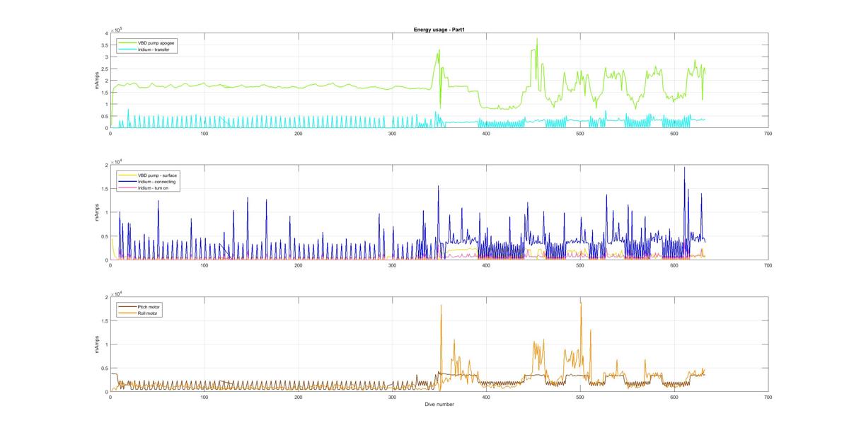Click the brown line sample beside 'Pitch motor'
Screen dimensions: 849x440
click(127, 307)
